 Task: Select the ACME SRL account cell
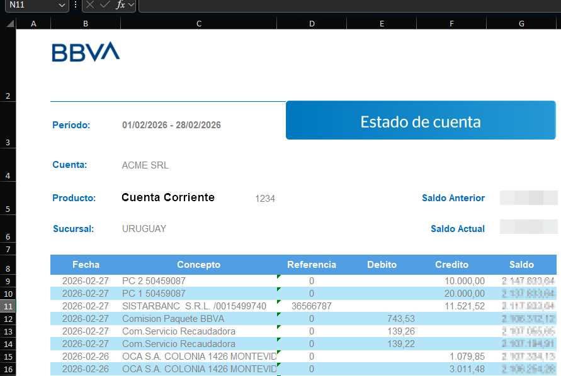click(145, 165)
